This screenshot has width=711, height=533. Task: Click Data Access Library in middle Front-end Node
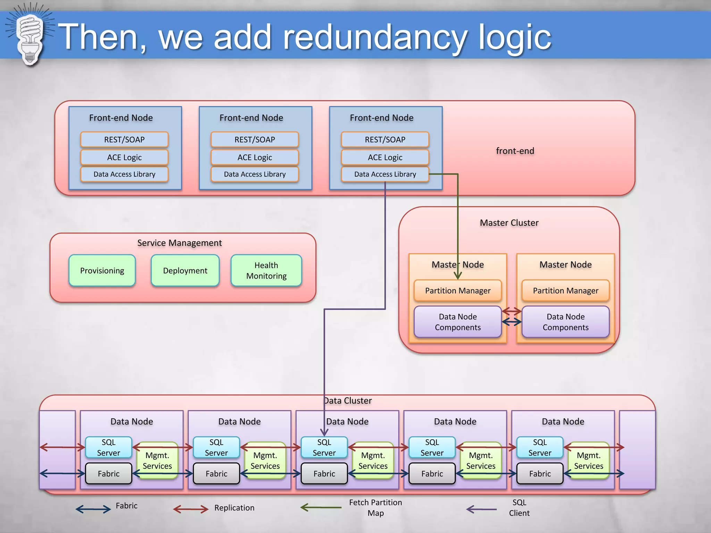click(x=255, y=174)
